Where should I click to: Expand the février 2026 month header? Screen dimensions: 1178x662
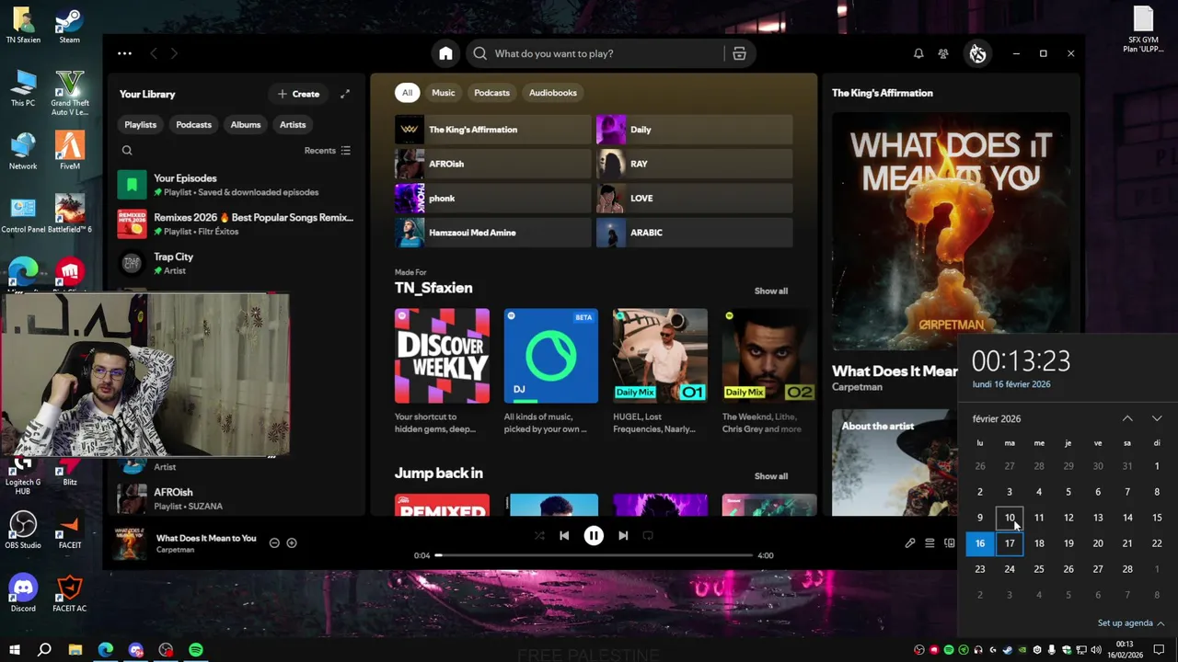997,418
